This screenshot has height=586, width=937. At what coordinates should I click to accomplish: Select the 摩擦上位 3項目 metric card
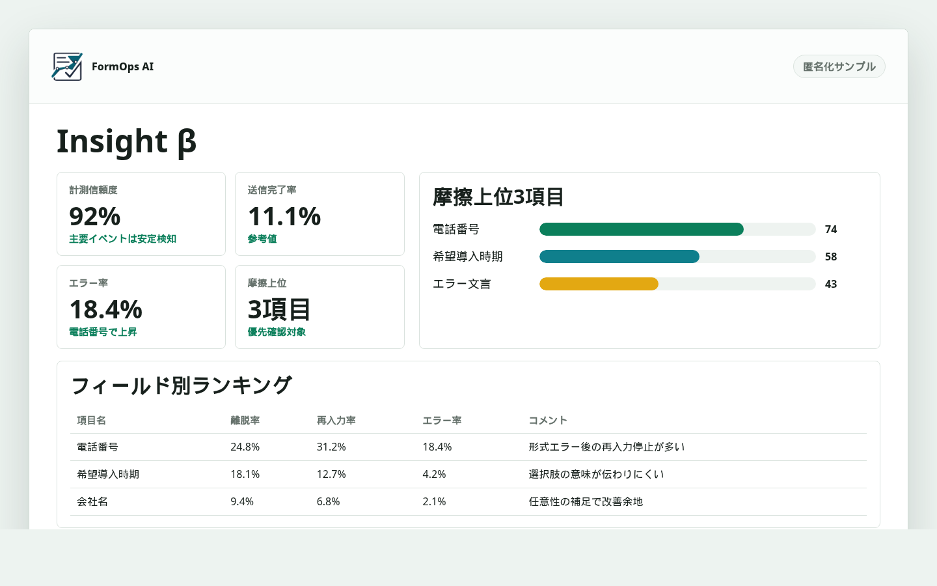click(319, 307)
